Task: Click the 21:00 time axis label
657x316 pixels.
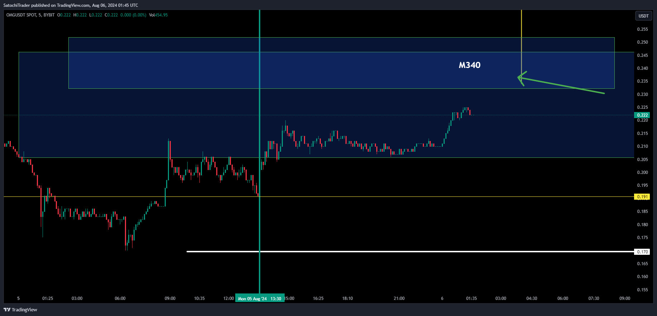Action: click(x=399, y=298)
